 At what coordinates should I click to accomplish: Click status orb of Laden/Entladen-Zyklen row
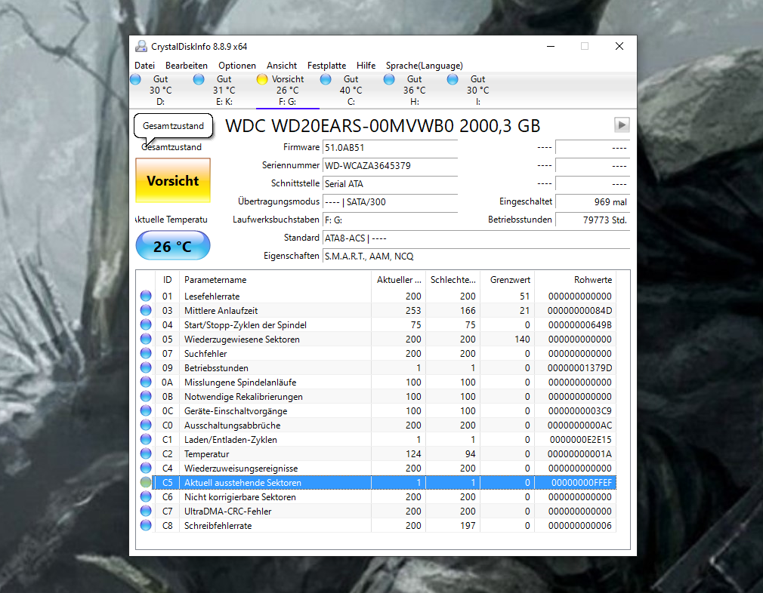pos(146,439)
